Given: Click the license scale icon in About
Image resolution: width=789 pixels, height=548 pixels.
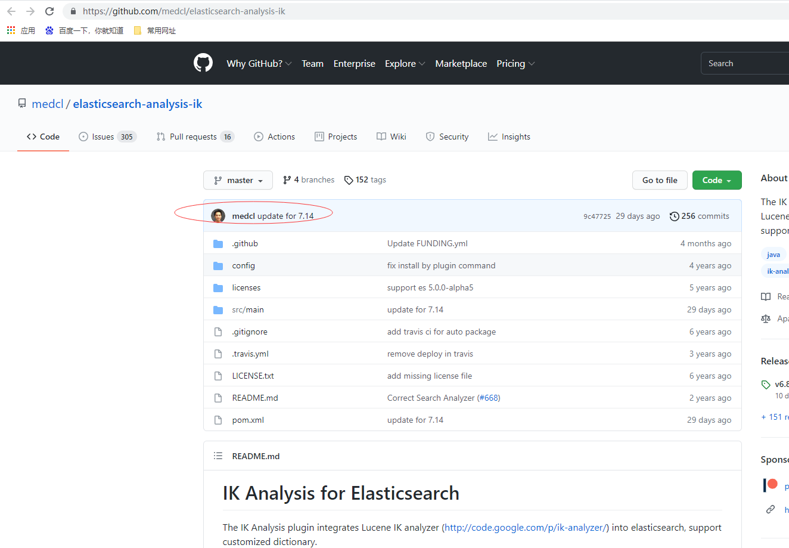Looking at the screenshot, I should (766, 318).
